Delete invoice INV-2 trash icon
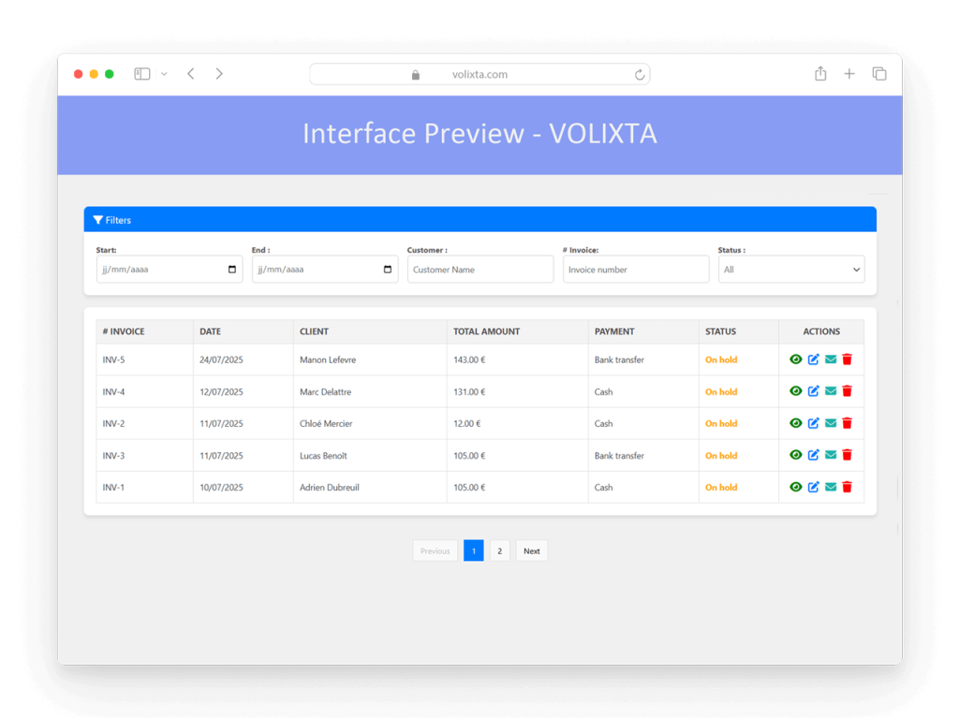 click(x=847, y=423)
